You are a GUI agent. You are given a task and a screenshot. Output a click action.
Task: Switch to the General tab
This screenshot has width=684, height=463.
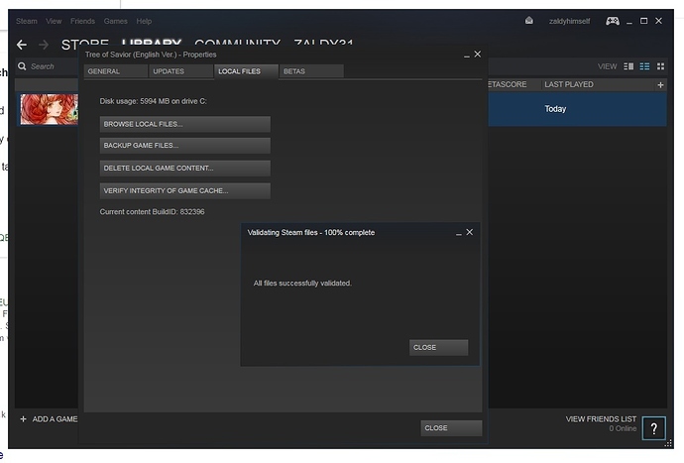click(x=104, y=71)
